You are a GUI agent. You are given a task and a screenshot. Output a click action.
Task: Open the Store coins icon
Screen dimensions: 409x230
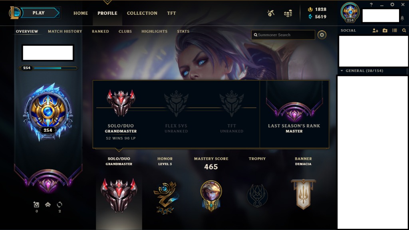tap(288, 13)
